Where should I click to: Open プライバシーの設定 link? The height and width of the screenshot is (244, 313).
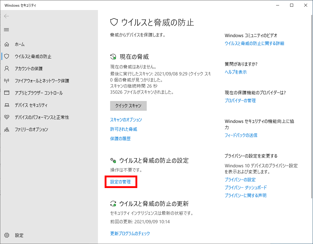coord(240,180)
